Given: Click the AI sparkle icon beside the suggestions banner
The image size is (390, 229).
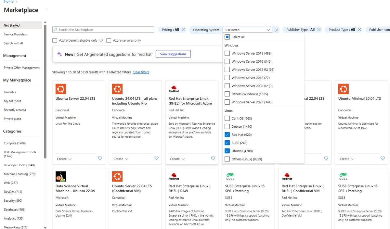Looking at the screenshot, I should 59,54.
